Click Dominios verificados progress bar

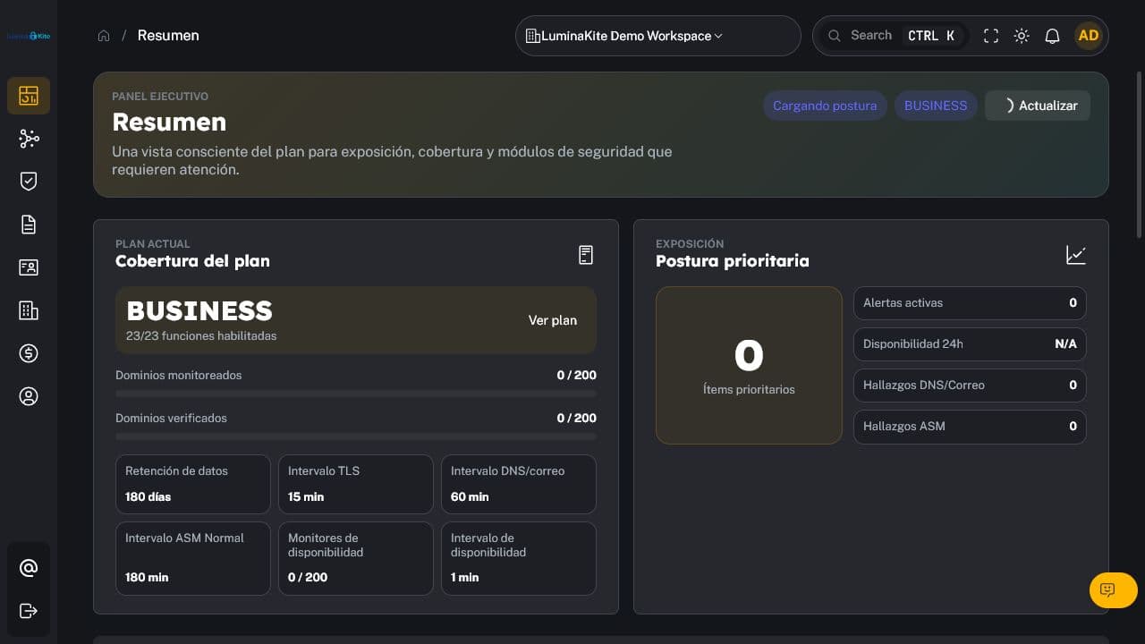[356, 436]
